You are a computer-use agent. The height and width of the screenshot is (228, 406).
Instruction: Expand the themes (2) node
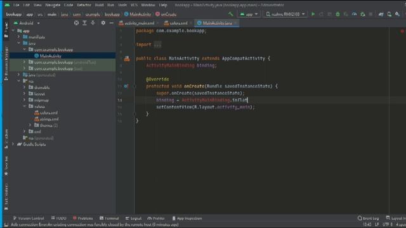pyautogui.click(x=30, y=125)
